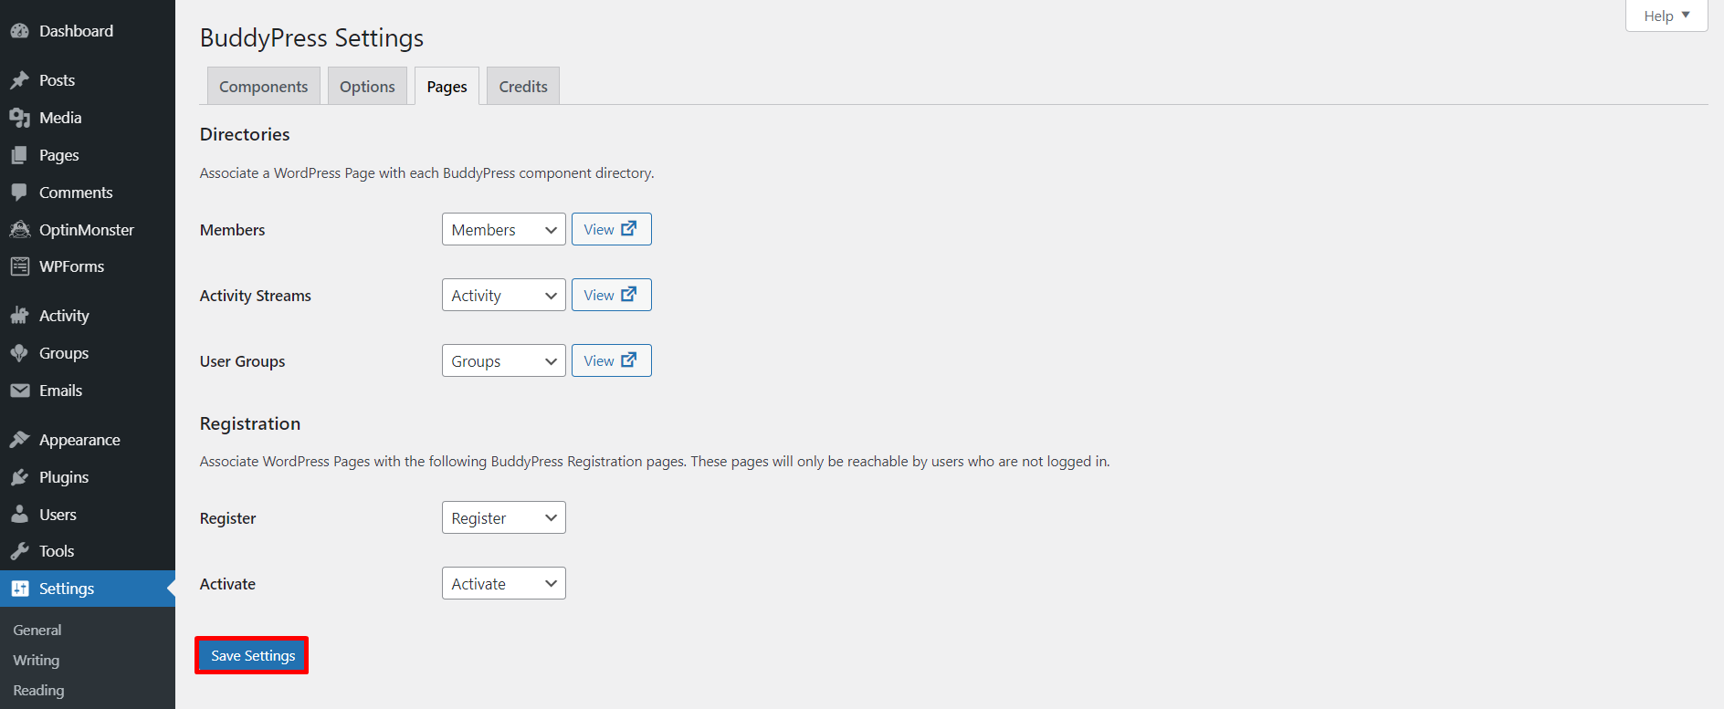Click the Media library icon
This screenshot has width=1724, height=709.
[19, 118]
